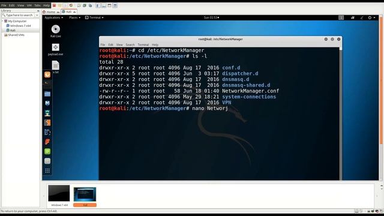Focus the library search input field
This screenshot has height=216, width=384.
point(19,15)
